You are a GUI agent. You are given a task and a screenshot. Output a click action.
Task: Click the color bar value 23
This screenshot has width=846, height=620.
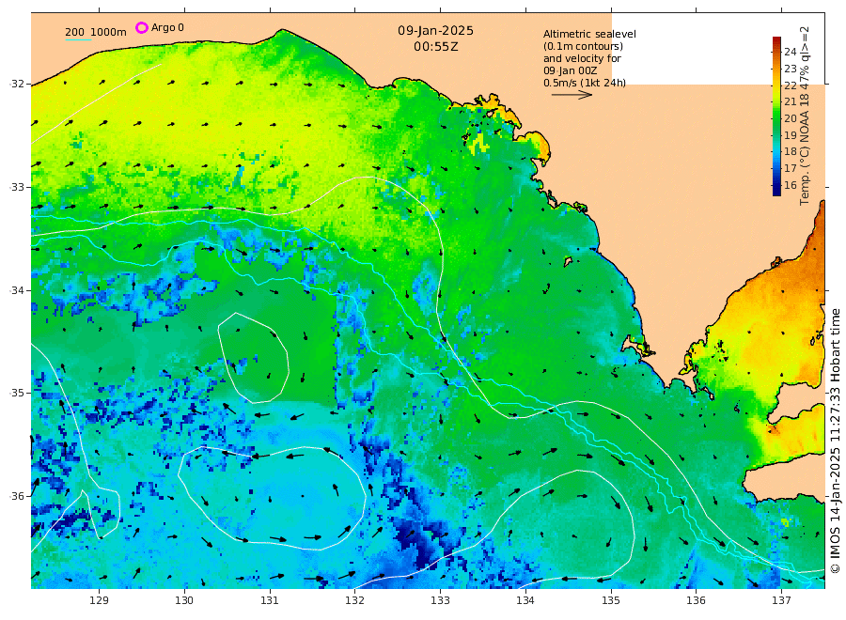(791, 69)
